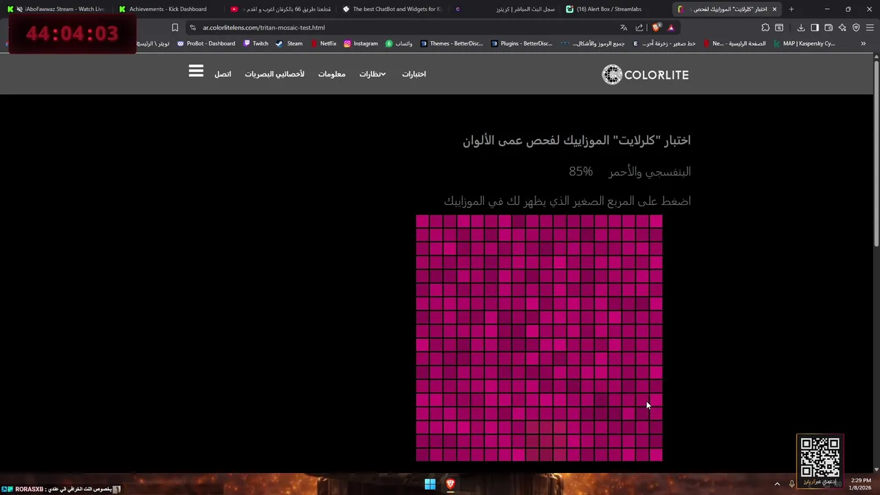
Task: Close the current Colorlite tab
Action: tap(774, 9)
